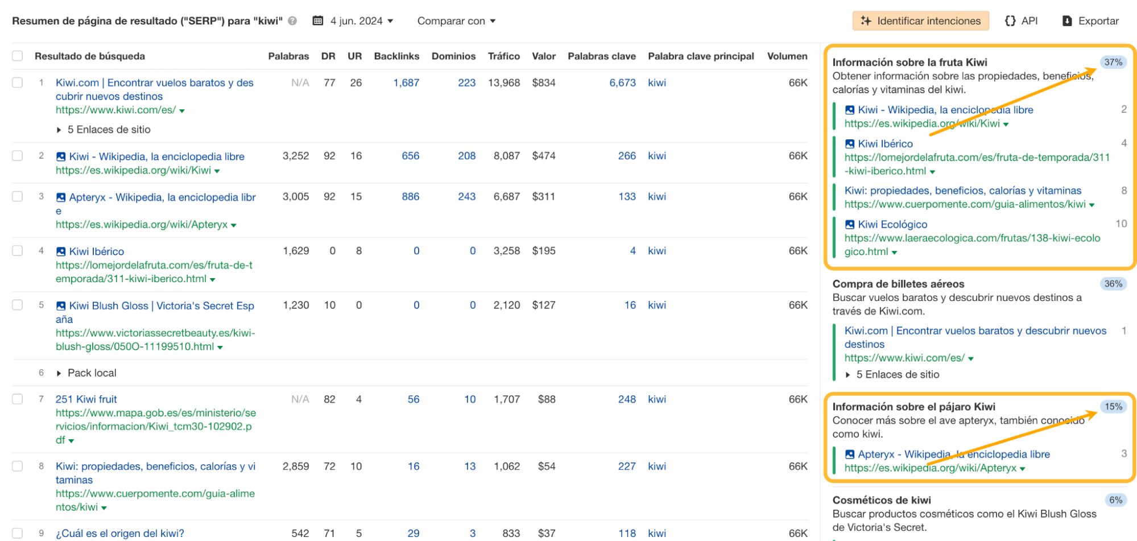Image resolution: width=1137 pixels, height=541 pixels.
Task: Click image icon beside Kiwi Ibérico in intent panel
Action: 850,144
